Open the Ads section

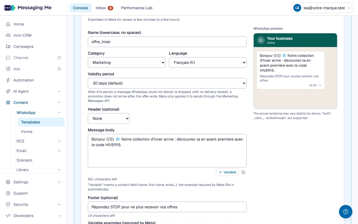pyautogui.click(x=34, y=69)
